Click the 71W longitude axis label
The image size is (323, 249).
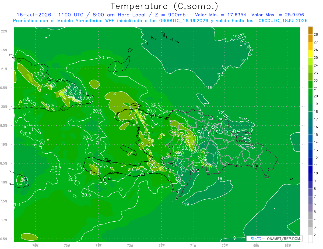193,245
